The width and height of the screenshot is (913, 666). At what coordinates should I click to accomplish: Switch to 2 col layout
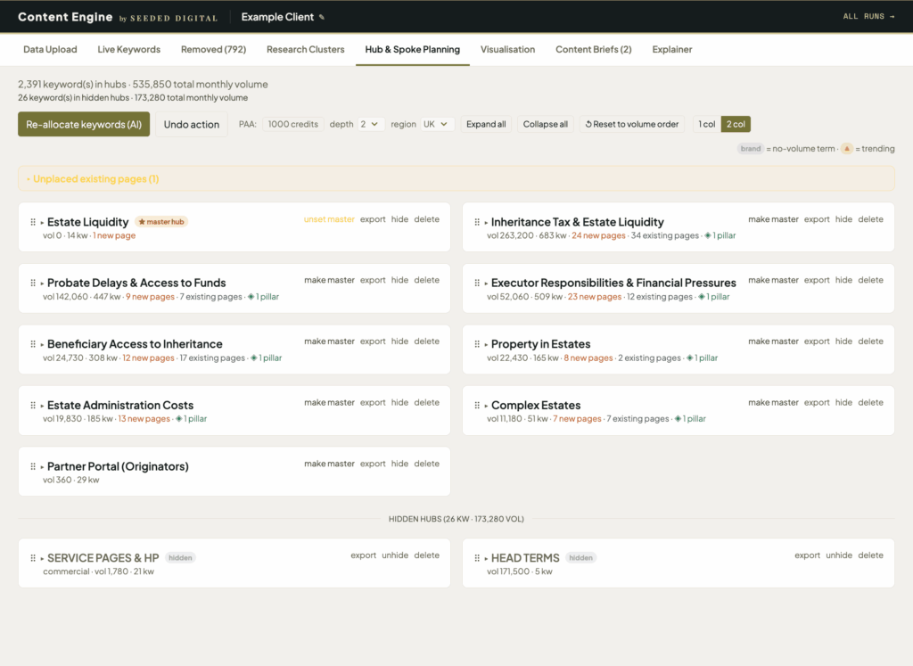pos(736,124)
